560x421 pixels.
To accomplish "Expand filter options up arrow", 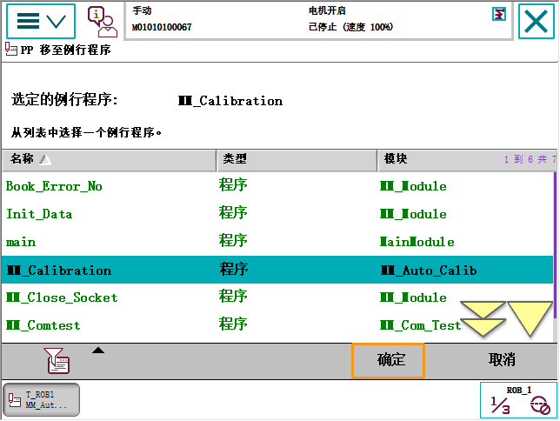I will point(98,351).
